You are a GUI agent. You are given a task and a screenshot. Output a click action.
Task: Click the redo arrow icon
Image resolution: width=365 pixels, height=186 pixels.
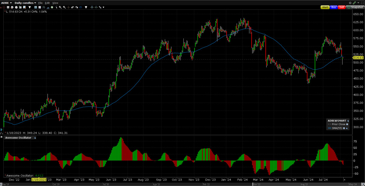[x=77, y=7]
